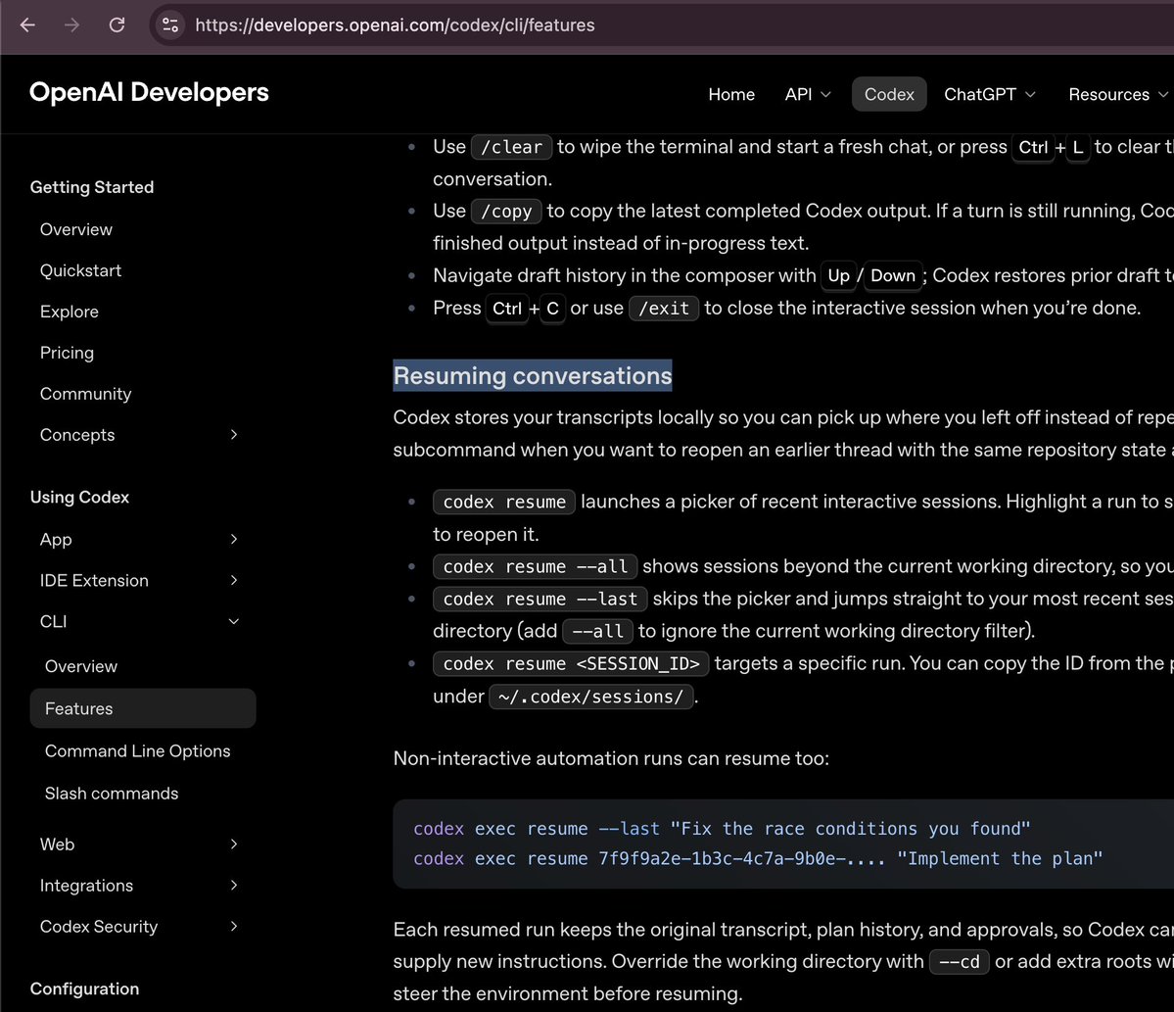Select the Features sidebar item
The image size is (1174, 1012).
coord(143,708)
